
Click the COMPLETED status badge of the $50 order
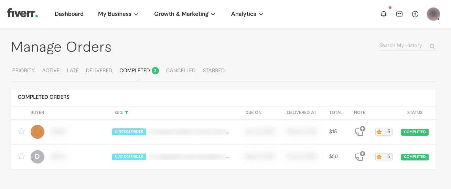[x=415, y=157]
